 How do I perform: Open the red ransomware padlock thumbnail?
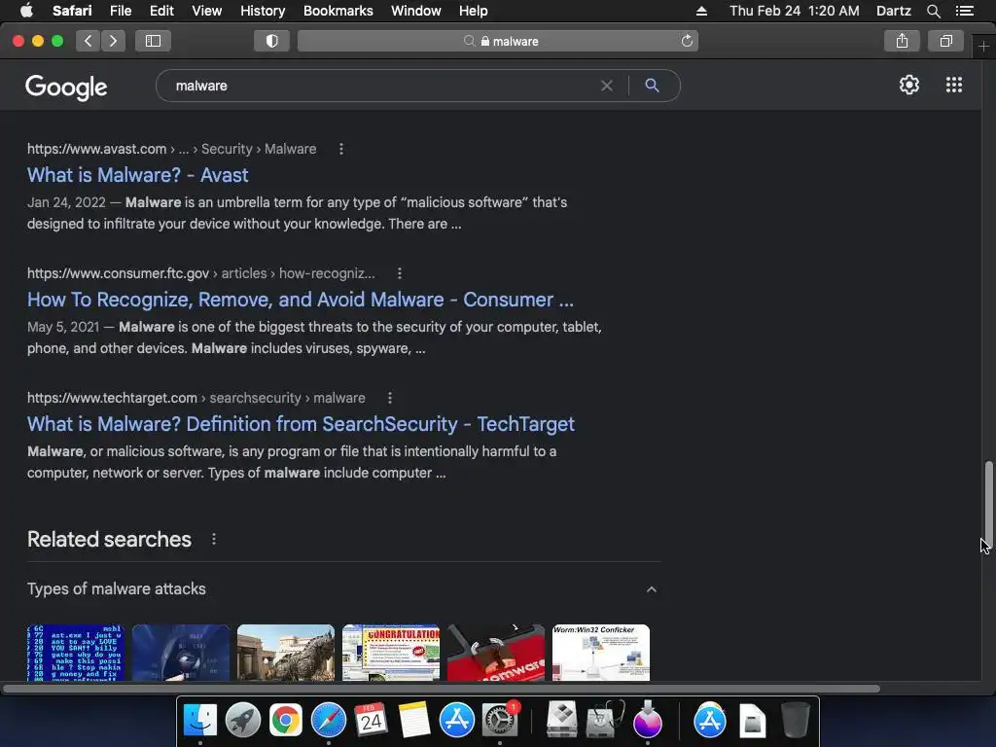click(496, 653)
